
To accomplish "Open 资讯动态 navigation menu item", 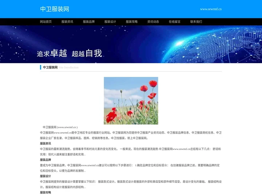I will click(x=153, y=22).
